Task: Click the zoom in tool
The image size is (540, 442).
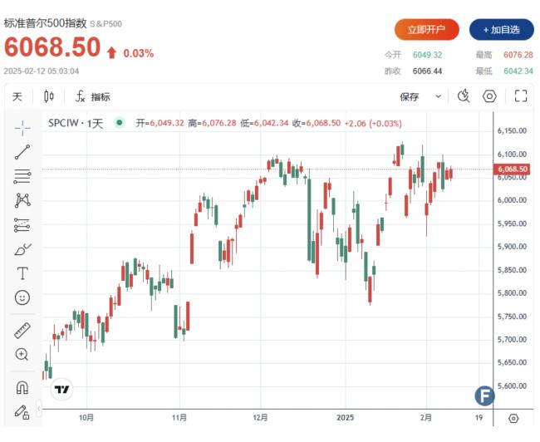Action: point(22,354)
